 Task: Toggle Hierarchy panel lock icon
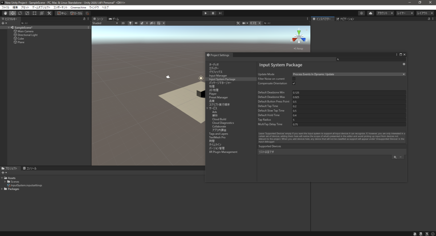(84, 19)
